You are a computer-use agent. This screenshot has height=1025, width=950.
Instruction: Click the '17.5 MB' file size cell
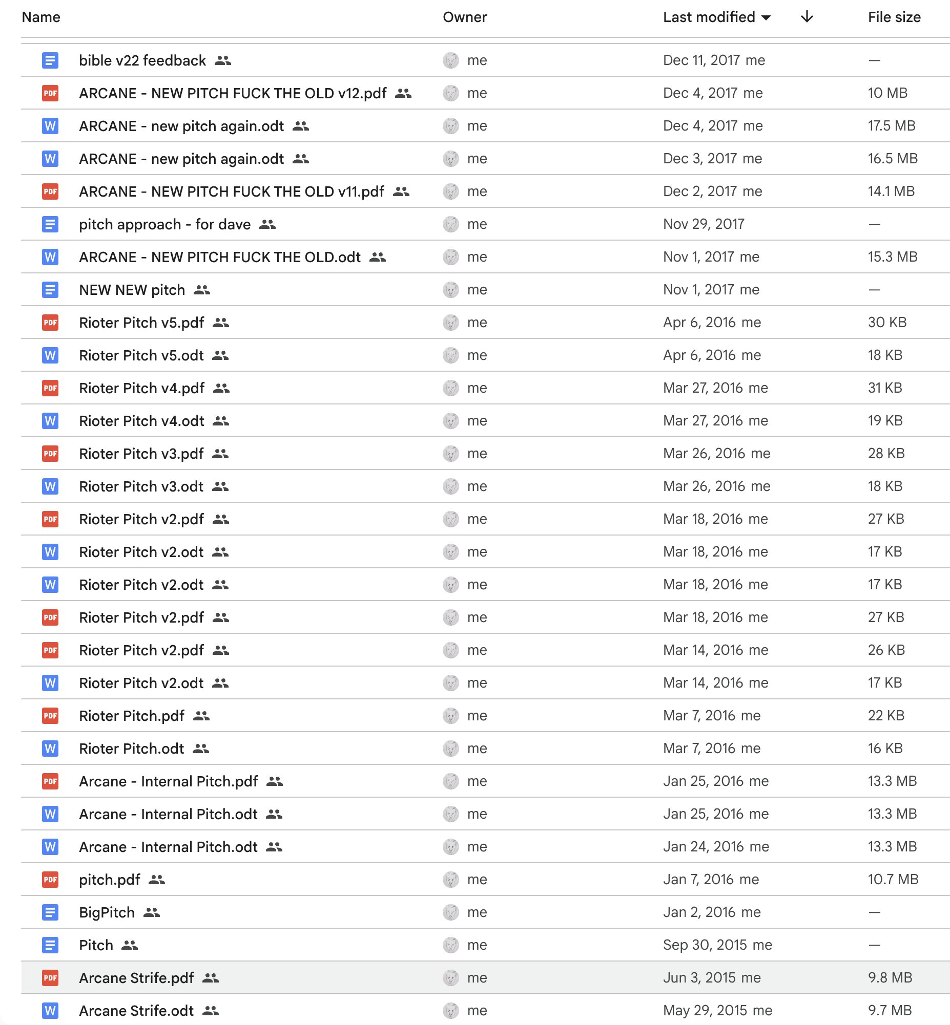point(892,126)
